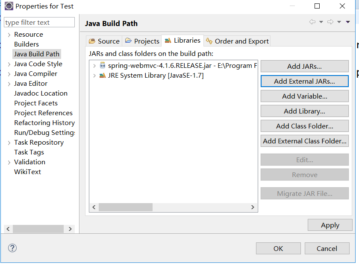Expand spring-webmvc jar entry
The width and height of the screenshot is (359, 265).
click(x=94, y=66)
